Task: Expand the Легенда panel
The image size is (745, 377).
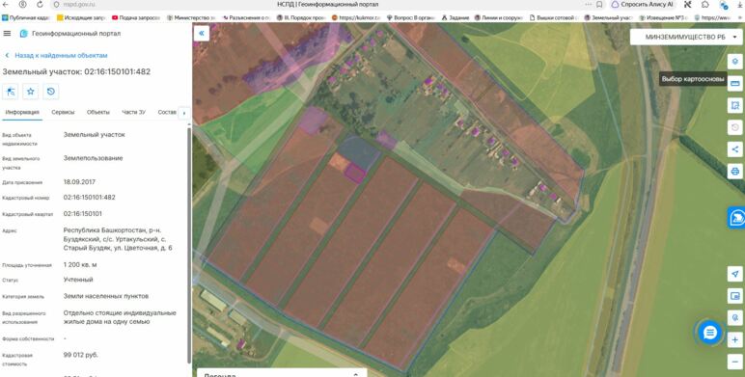Action: pos(282,374)
